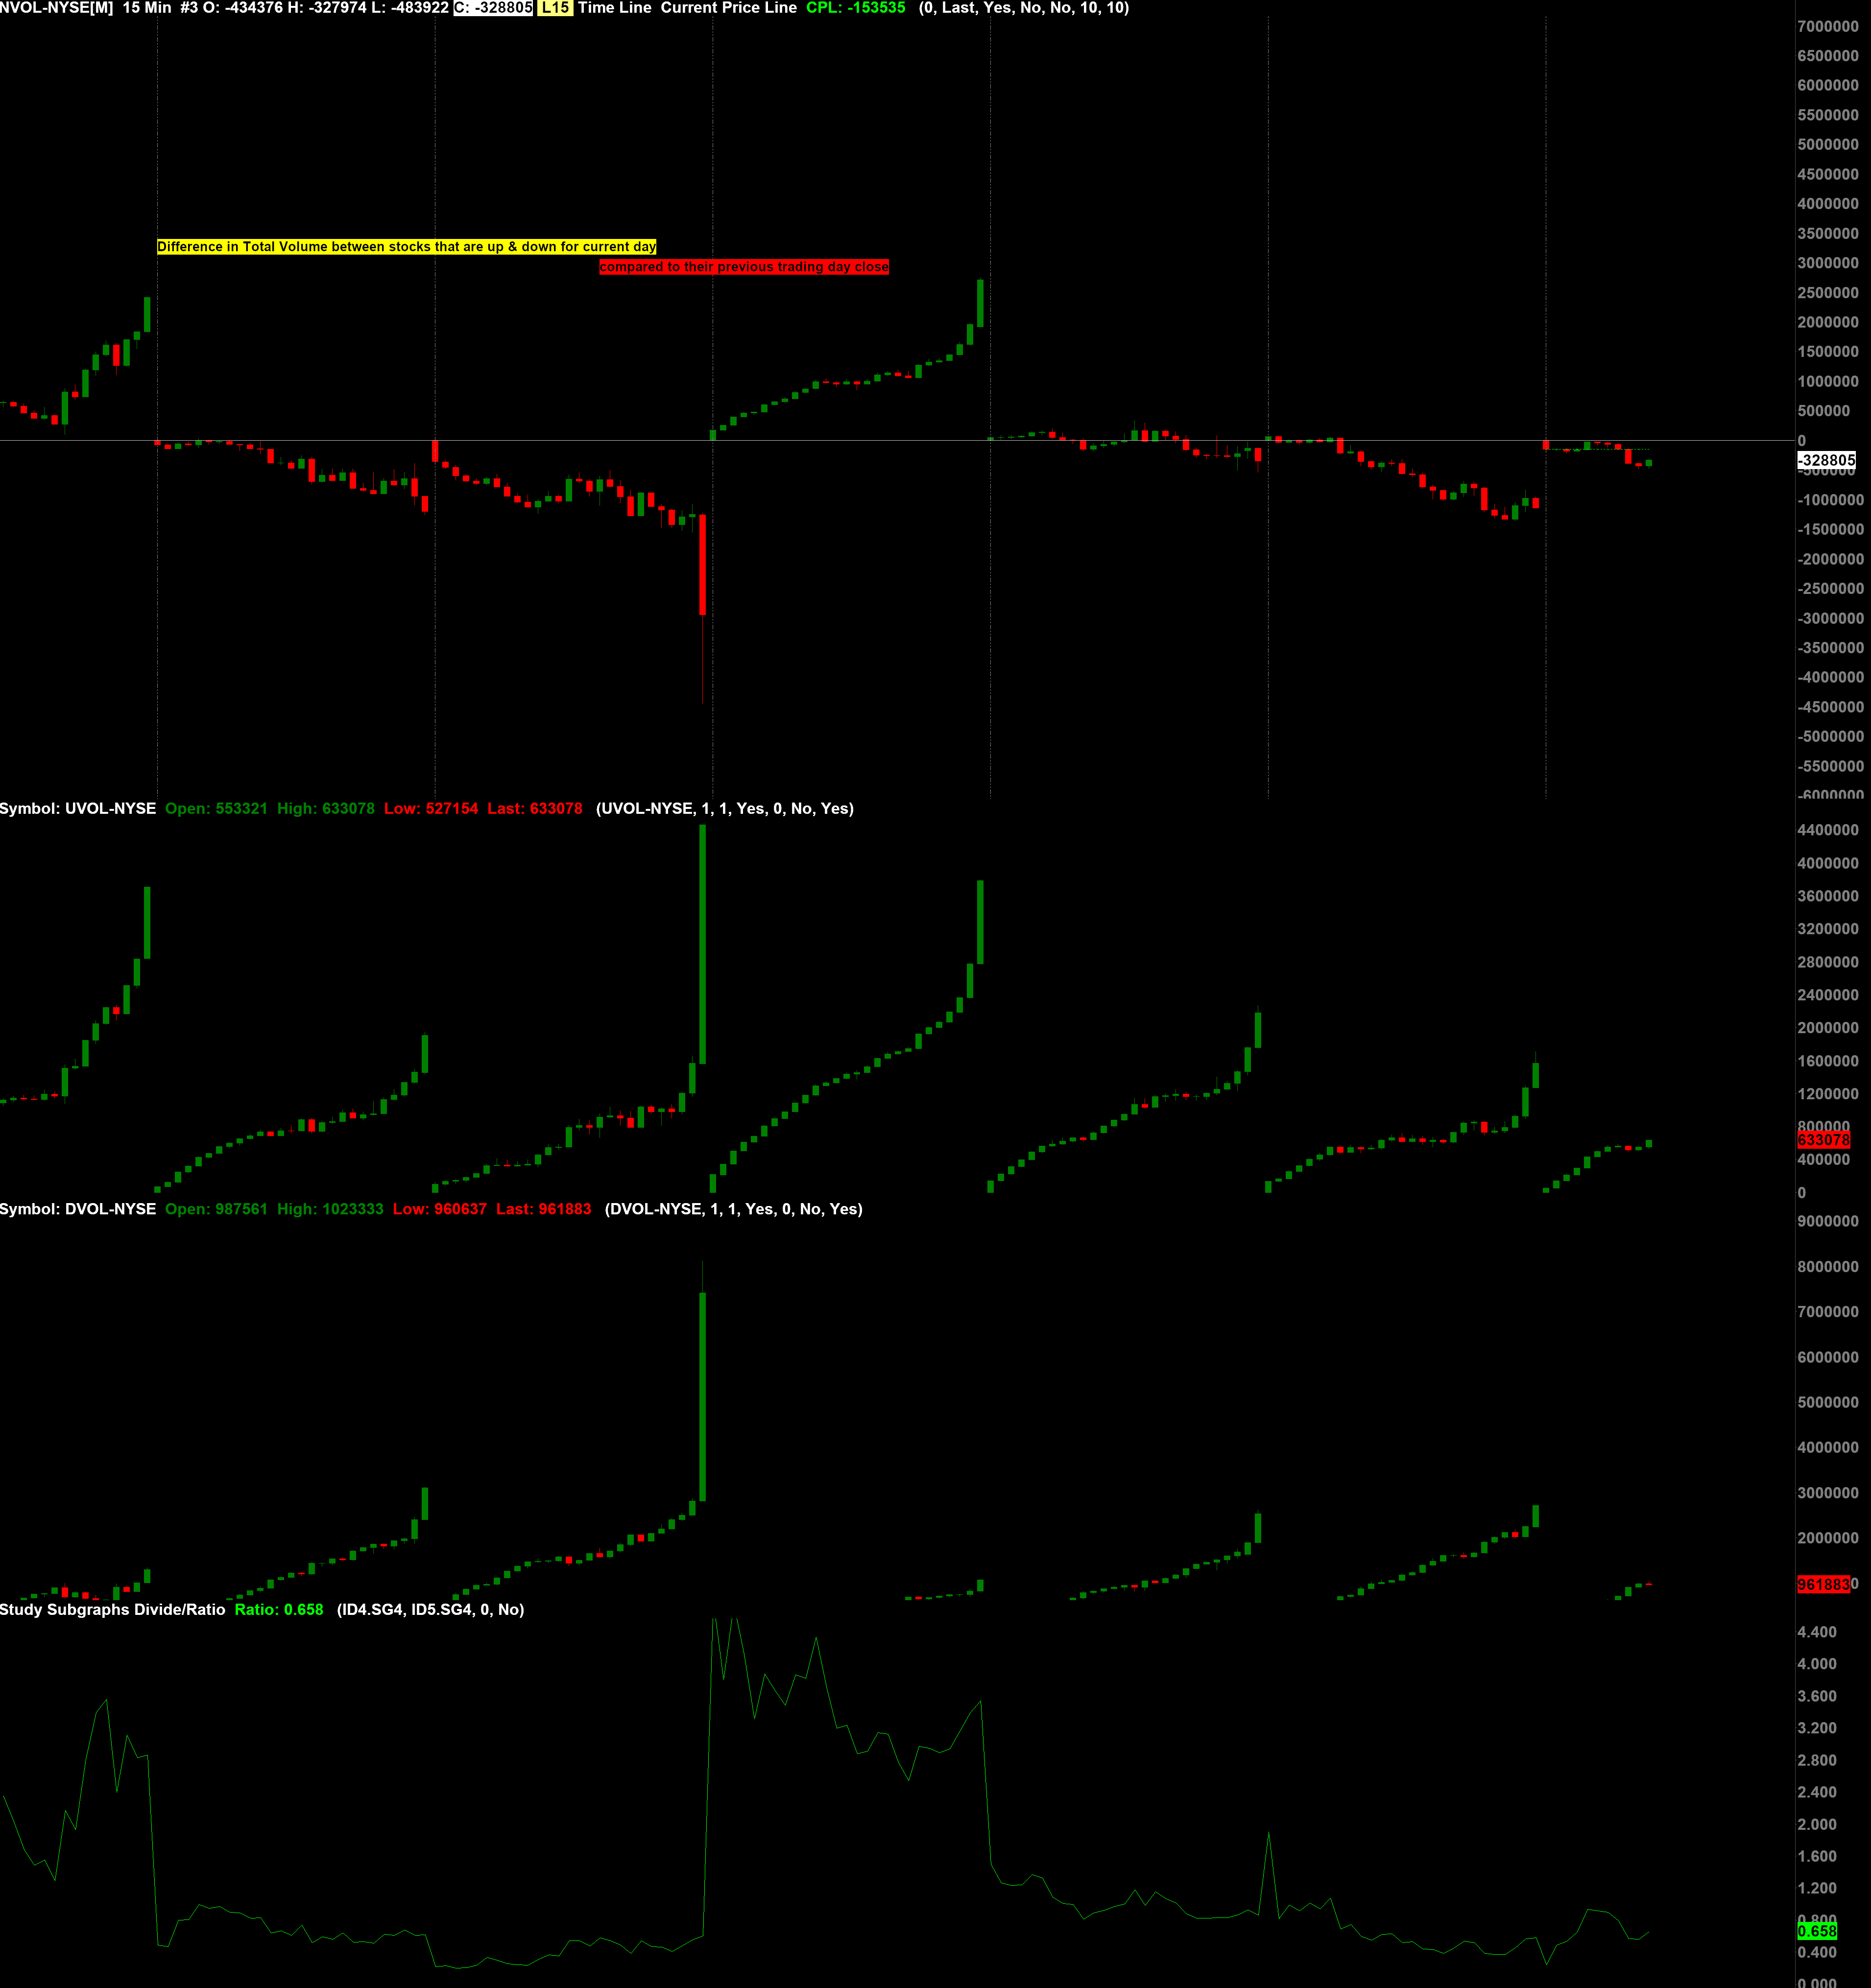Click the (UVOL-NYSE, 1, 1, Yes, 0, No, Yes) inputs text
1871x1988 pixels.
724,809
